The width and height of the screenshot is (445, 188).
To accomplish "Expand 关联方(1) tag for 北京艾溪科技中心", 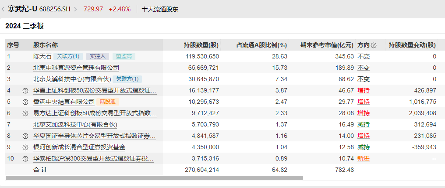I will tap(127, 79).
